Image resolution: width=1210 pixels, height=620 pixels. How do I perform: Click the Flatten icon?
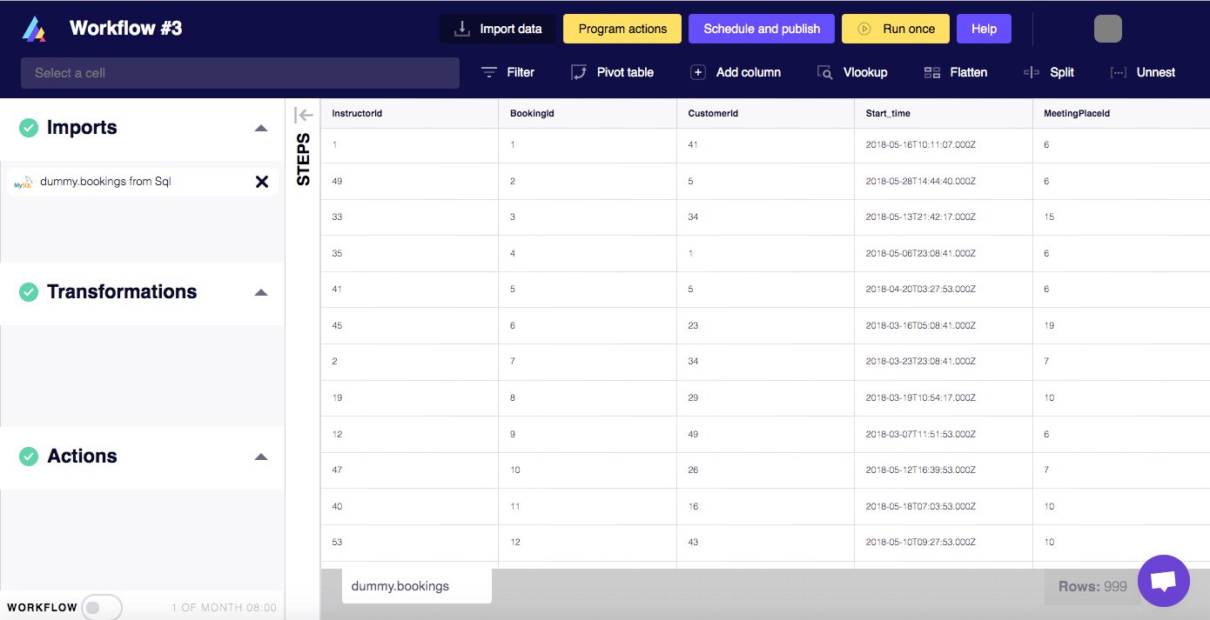pyautogui.click(x=932, y=72)
